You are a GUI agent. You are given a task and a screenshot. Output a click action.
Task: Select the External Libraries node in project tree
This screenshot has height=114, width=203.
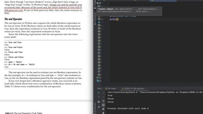(99, 78)
